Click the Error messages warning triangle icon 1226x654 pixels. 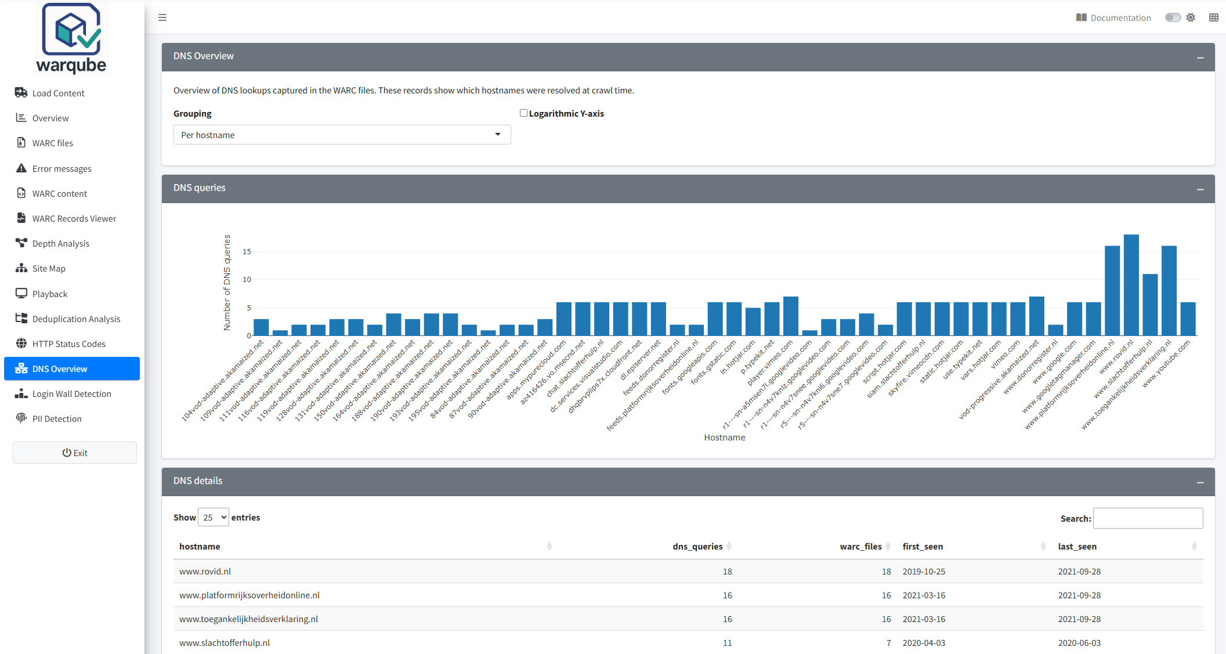click(x=21, y=168)
